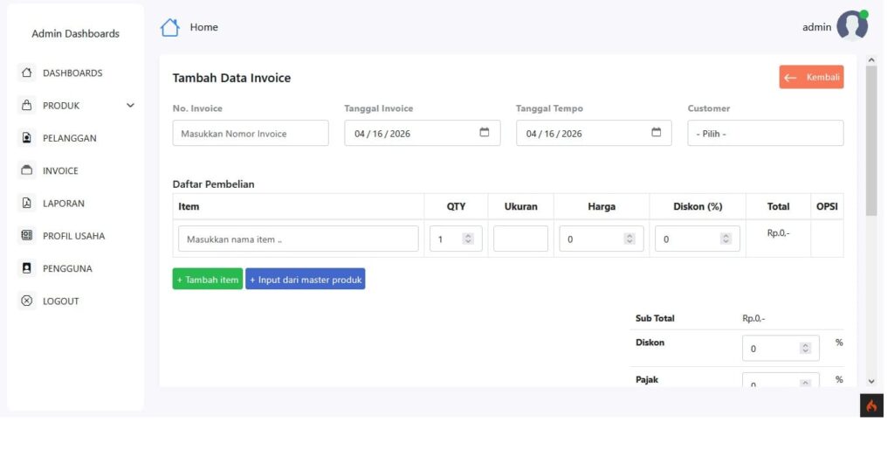Open calendar picker for Tanggal Tempo

point(657,133)
